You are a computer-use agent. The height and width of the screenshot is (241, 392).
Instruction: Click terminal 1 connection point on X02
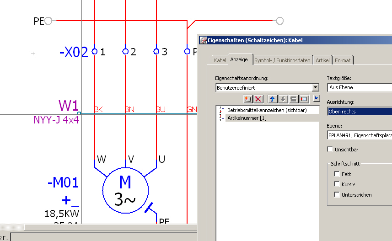coord(95,52)
